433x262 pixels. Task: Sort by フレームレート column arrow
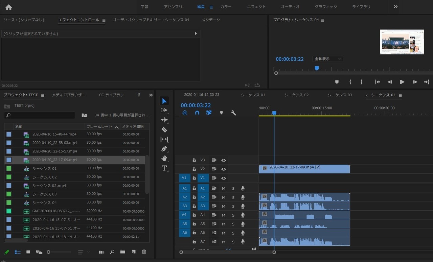point(116,127)
